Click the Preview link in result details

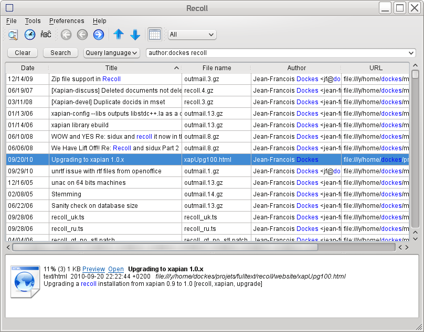[x=93, y=269]
